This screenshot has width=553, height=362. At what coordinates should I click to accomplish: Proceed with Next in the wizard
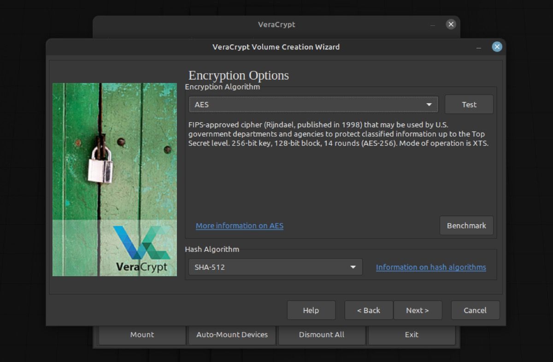[418, 310]
